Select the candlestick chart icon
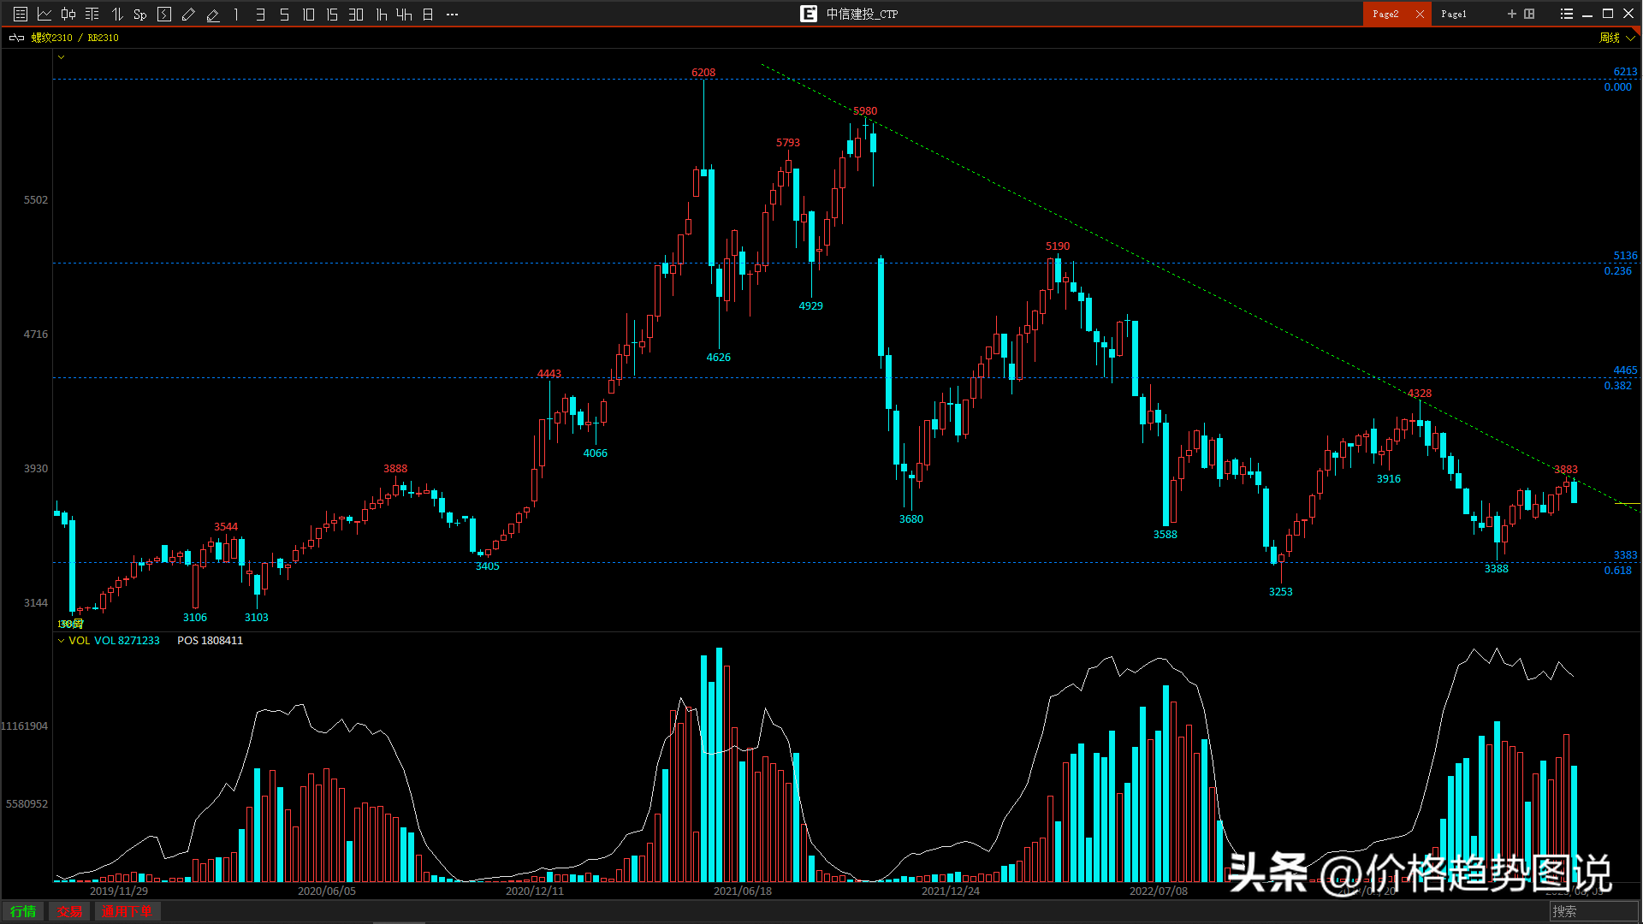The width and height of the screenshot is (1643, 924). (68, 14)
